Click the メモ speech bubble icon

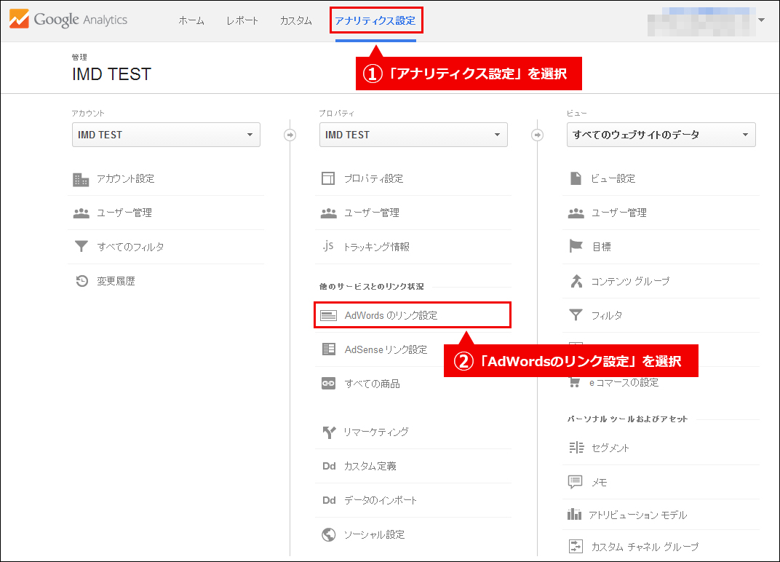click(575, 482)
